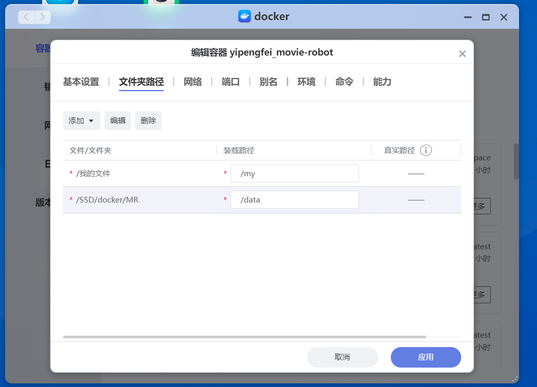The width and height of the screenshot is (537, 387).
Task: Open the 端口 tab
Action: point(231,82)
